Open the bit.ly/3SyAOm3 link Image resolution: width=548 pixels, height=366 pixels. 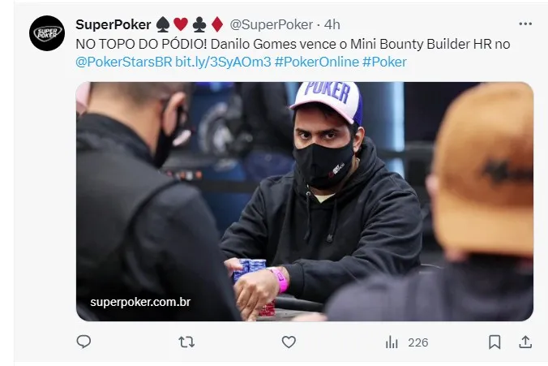click(x=223, y=62)
